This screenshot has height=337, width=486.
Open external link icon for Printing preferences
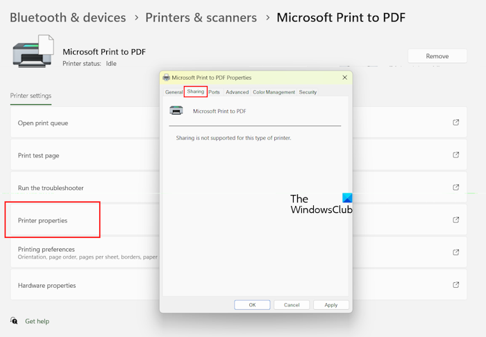click(455, 252)
